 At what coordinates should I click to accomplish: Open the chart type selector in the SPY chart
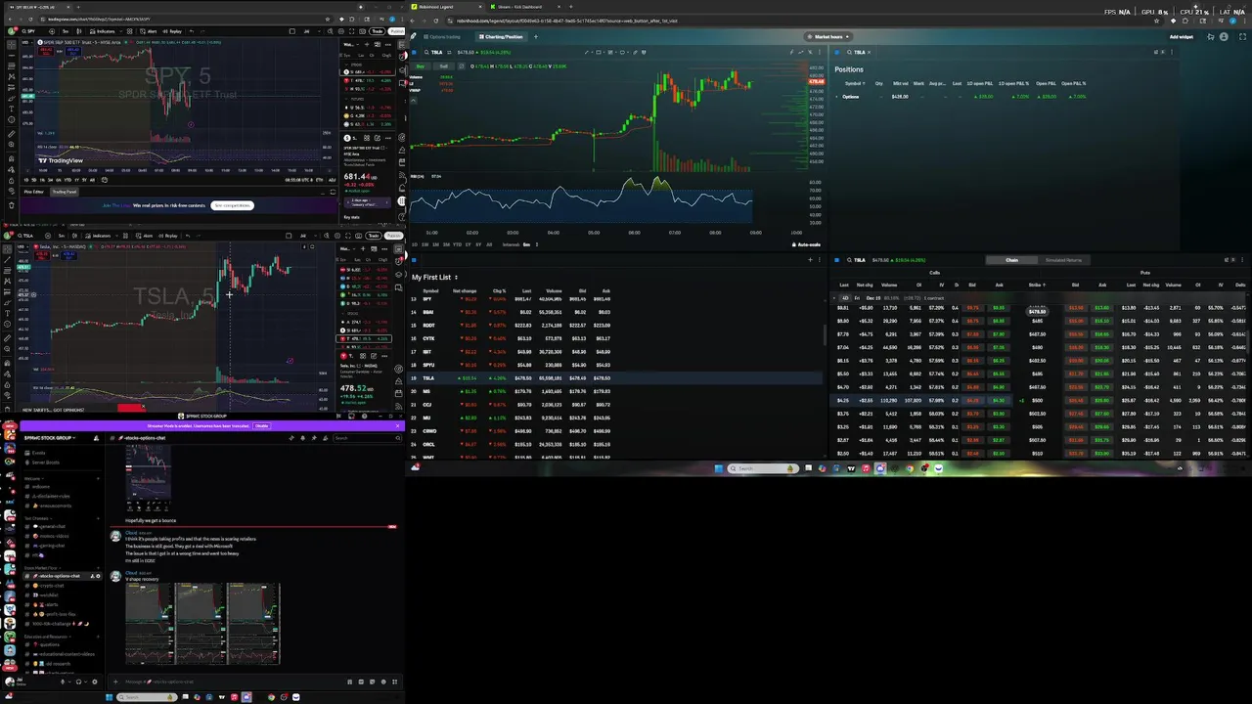coord(79,31)
